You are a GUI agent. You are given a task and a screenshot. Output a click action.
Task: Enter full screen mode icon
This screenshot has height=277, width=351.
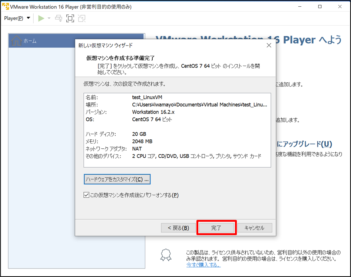tap(70, 19)
